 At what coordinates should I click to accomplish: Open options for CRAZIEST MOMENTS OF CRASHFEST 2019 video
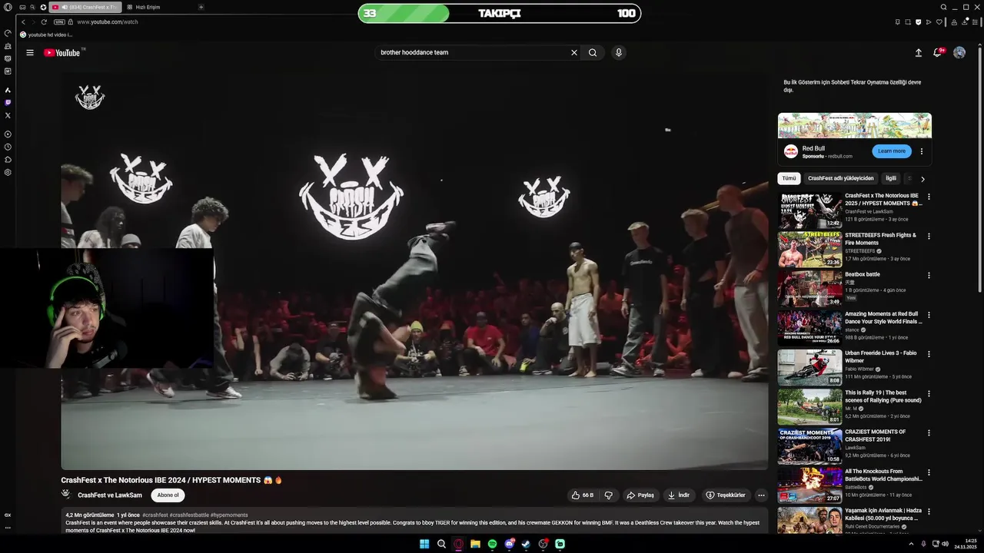[x=929, y=432]
